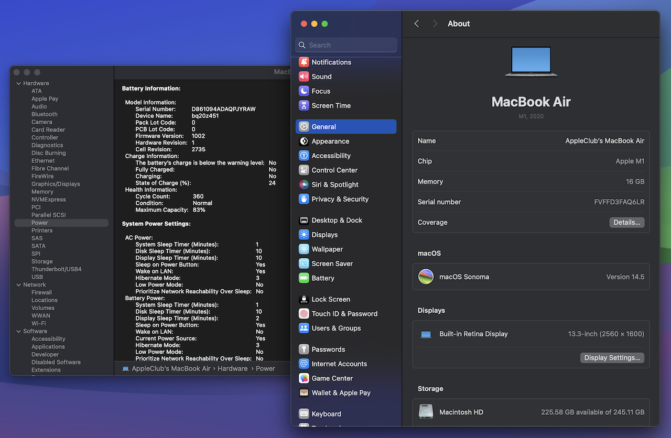Open Control Center icon

click(304, 170)
